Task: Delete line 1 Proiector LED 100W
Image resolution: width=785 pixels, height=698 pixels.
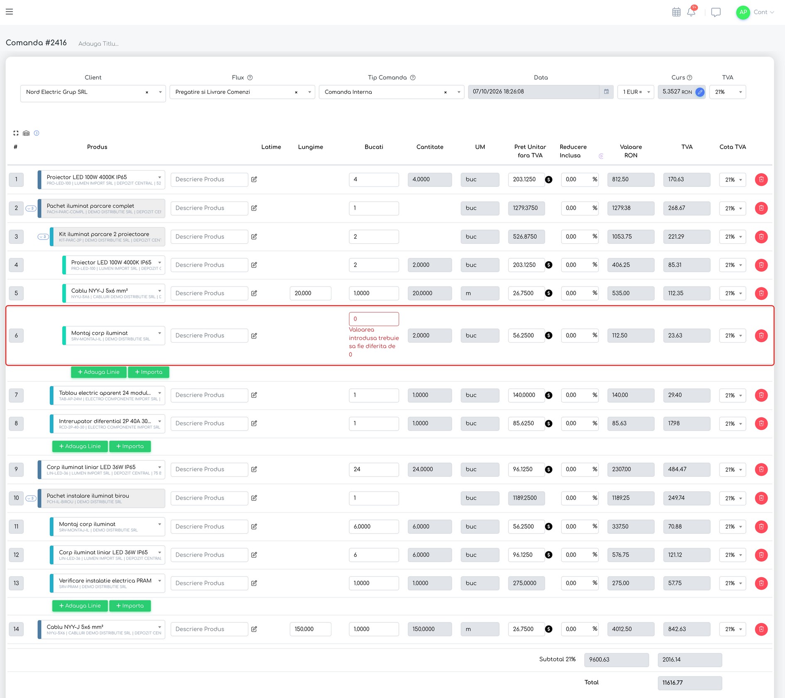Action: point(761,180)
